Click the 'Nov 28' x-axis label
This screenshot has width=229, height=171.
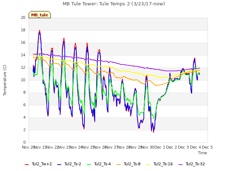click(x=124, y=147)
